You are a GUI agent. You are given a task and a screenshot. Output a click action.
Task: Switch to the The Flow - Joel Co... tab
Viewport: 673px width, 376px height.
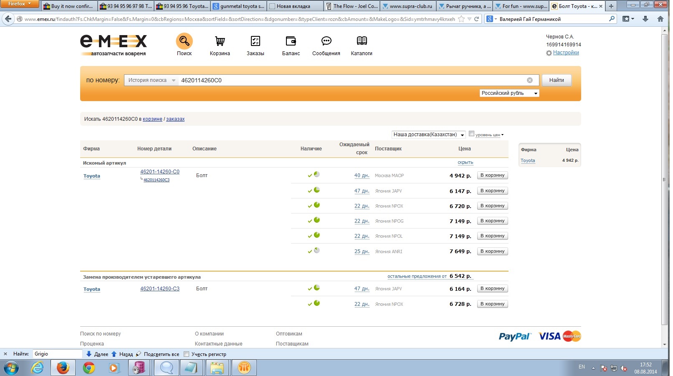pyautogui.click(x=352, y=6)
